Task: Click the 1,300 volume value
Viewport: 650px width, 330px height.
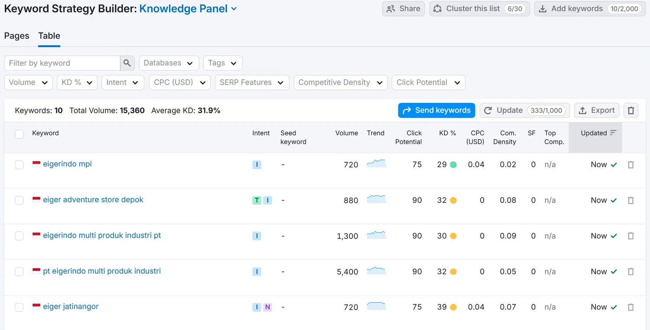Action: click(348, 236)
